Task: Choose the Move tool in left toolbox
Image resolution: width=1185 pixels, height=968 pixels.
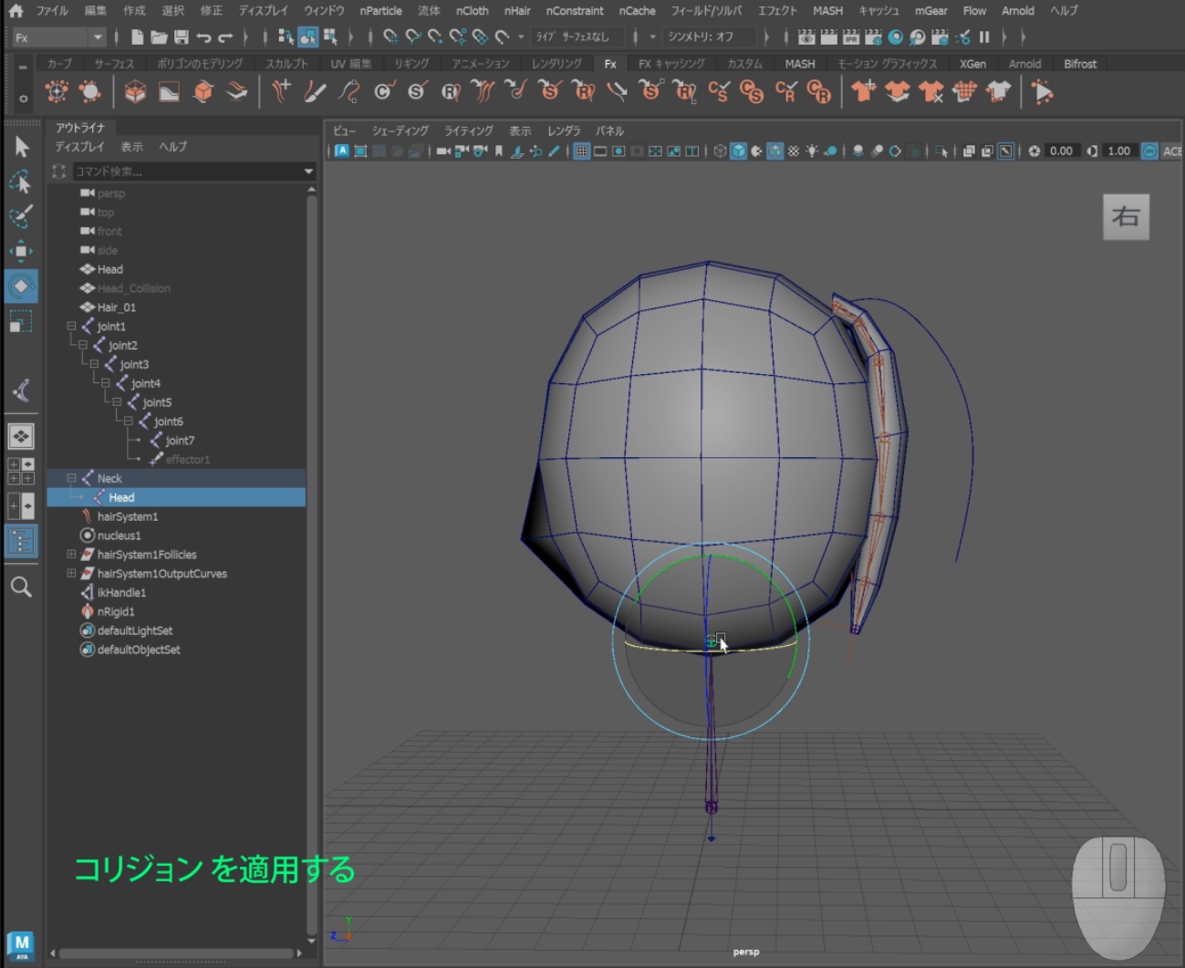Action: pyautogui.click(x=21, y=251)
